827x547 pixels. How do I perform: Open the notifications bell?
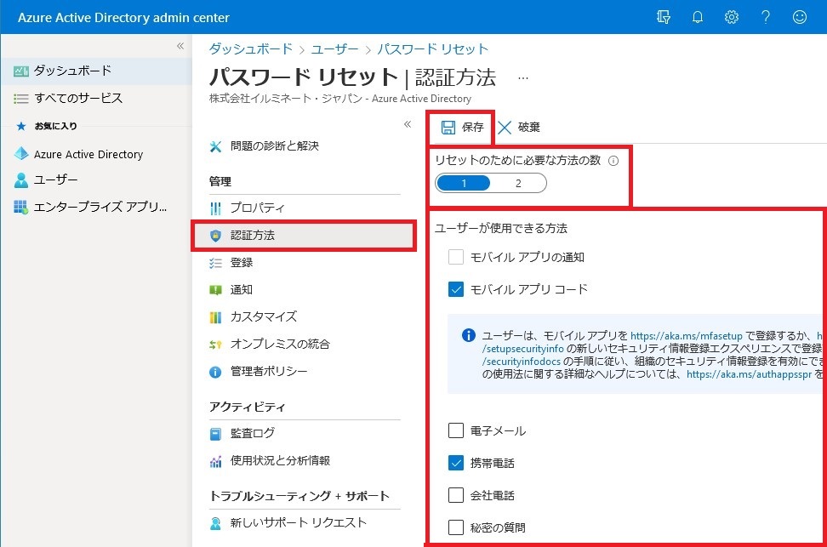point(698,17)
